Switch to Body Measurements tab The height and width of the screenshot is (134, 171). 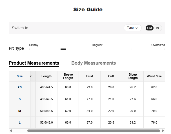[x=94, y=63]
